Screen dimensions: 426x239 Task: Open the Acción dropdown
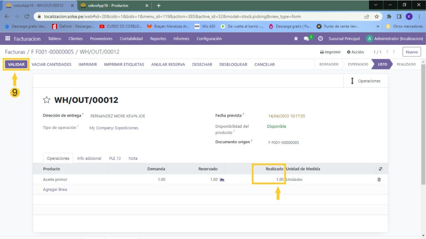click(x=354, y=52)
